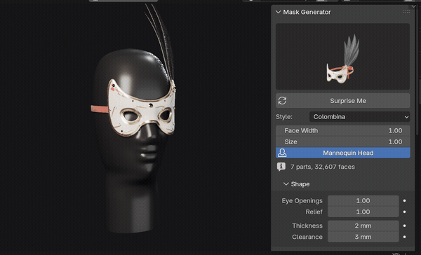The width and height of the screenshot is (421, 255).
Task: Click the Relief value field
Action: [363, 212]
